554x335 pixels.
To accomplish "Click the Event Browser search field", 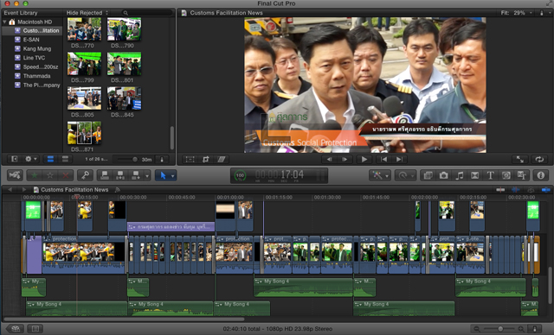I will point(146,13).
